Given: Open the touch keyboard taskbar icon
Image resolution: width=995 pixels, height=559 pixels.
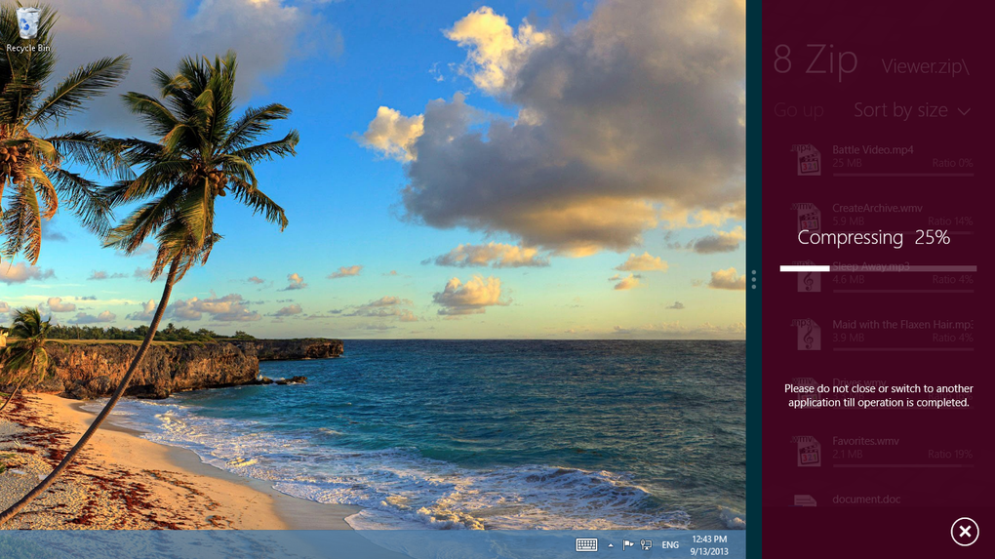Looking at the screenshot, I should (586, 544).
